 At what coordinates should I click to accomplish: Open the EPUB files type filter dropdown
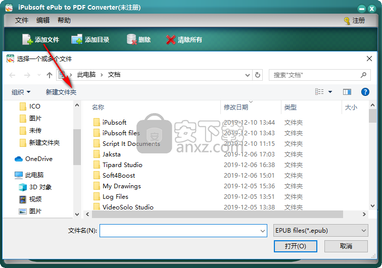click(320, 231)
